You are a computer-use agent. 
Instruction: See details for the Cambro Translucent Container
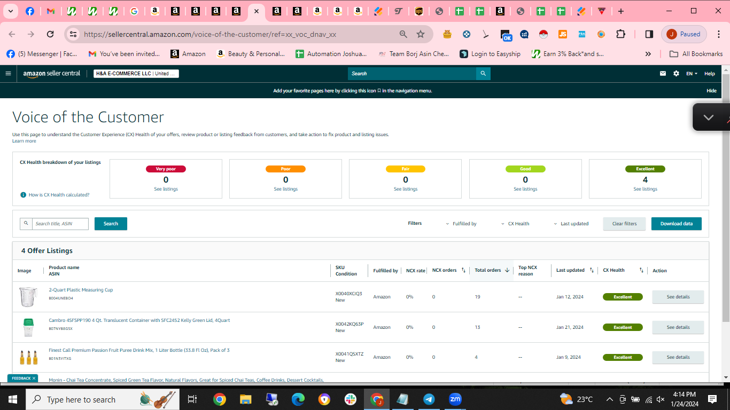click(x=678, y=327)
